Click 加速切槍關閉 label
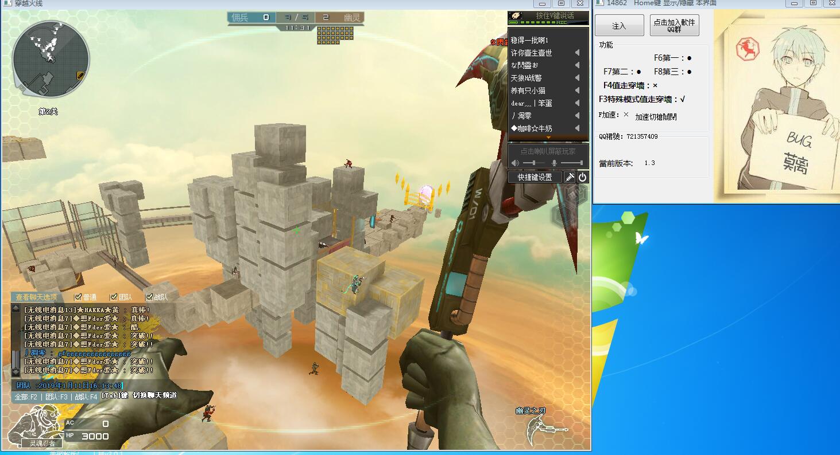This screenshot has height=455, width=840. tap(656, 117)
